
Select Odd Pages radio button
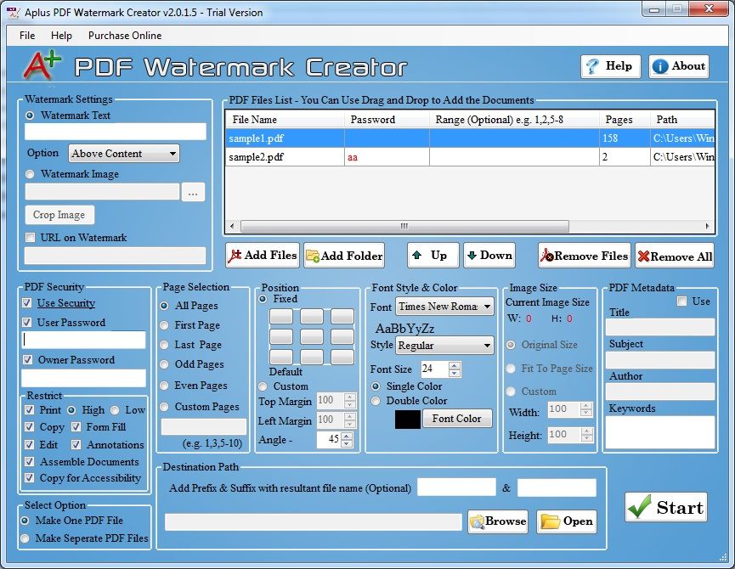(x=164, y=364)
